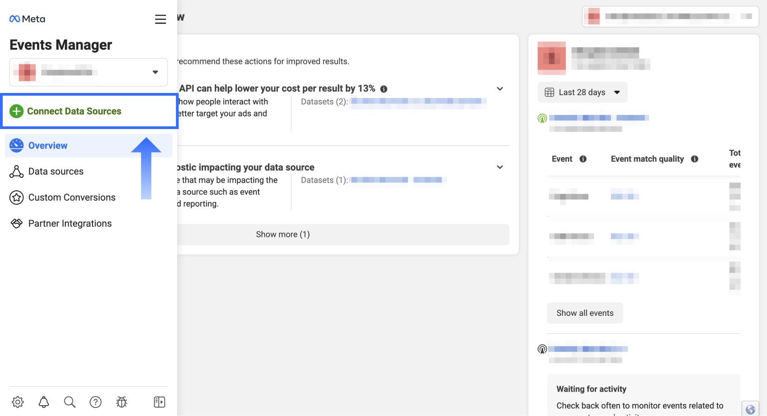Click Connect Data Sources
Image resolution: width=767 pixels, height=416 pixels.
(x=74, y=111)
